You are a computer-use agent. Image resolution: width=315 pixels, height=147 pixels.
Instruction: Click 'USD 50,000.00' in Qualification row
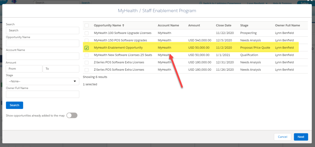(x=199, y=55)
